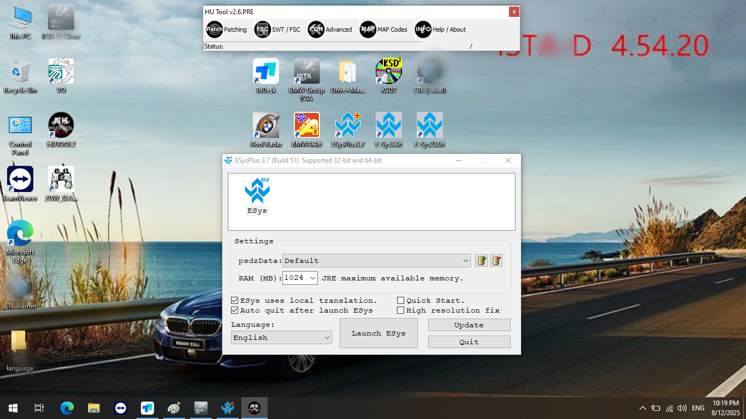
Task: Click the ToDesk desktop icon
Action: 266,76
